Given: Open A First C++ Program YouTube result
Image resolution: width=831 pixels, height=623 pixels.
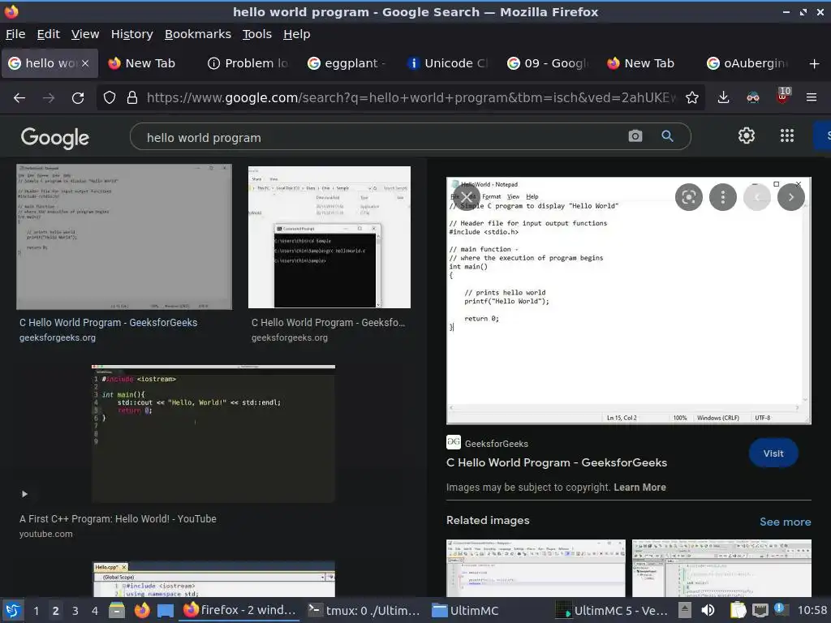Looking at the screenshot, I should point(118,519).
